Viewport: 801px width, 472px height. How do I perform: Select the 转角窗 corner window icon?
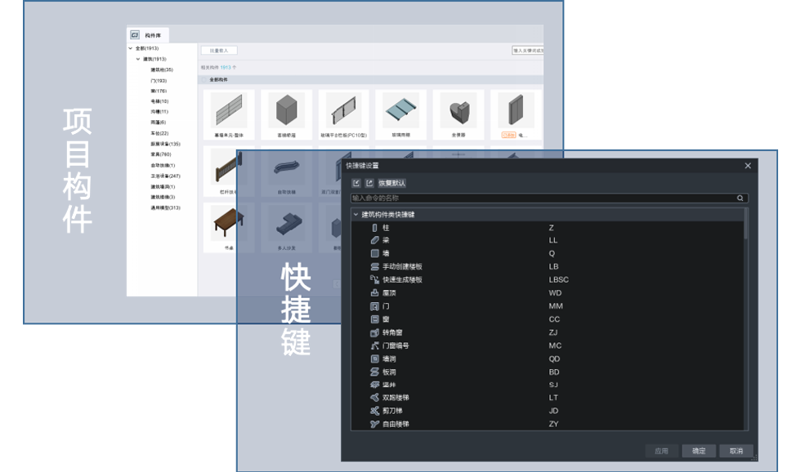pyautogui.click(x=375, y=332)
